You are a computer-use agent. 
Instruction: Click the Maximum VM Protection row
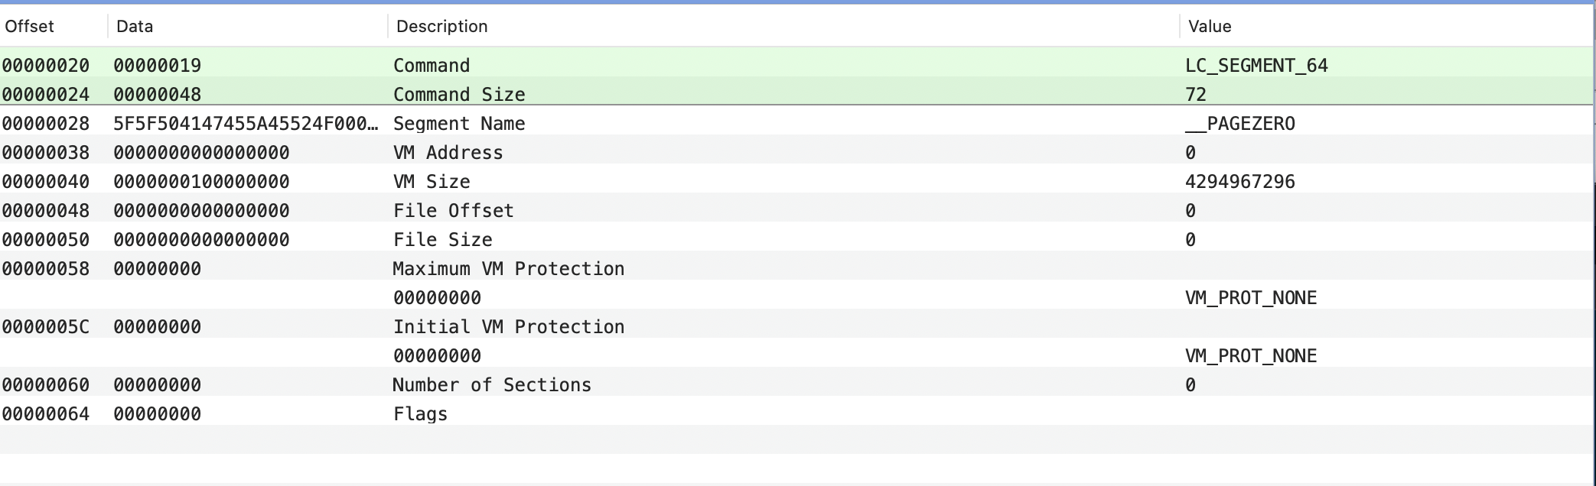pyautogui.click(x=797, y=269)
